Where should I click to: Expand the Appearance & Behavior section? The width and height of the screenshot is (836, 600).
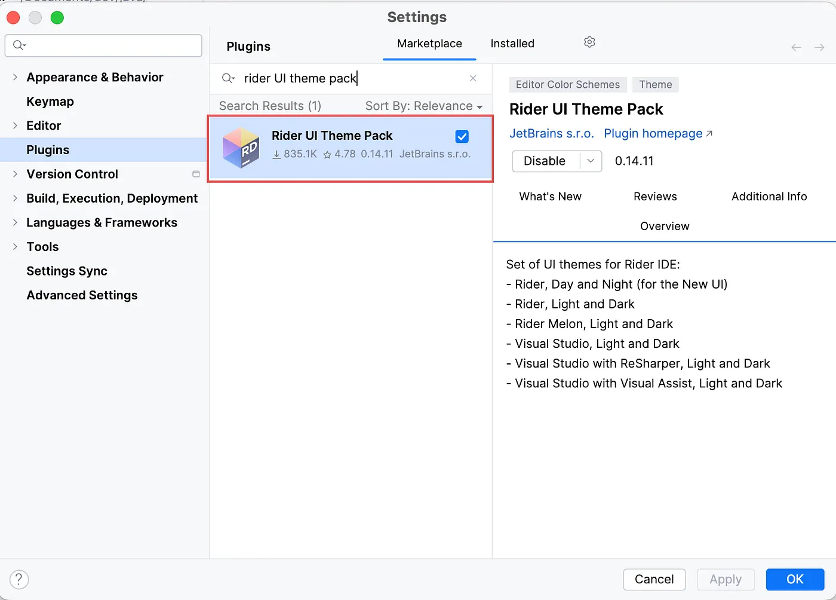pos(15,77)
